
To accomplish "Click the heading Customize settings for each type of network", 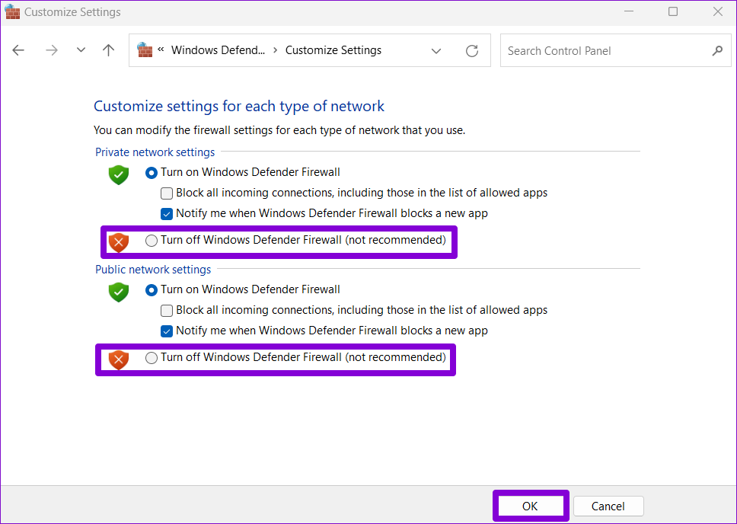I will (x=239, y=107).
